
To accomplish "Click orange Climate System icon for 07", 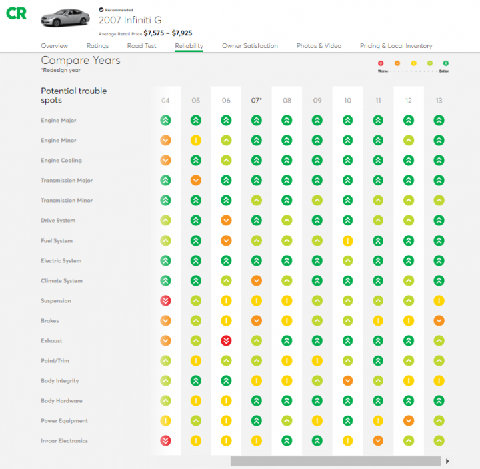I will [257, 280].
